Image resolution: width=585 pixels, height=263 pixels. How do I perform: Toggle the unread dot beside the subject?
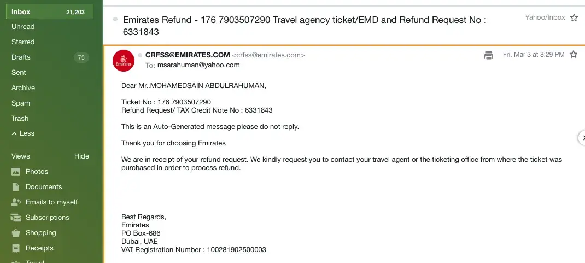(115, 19)
